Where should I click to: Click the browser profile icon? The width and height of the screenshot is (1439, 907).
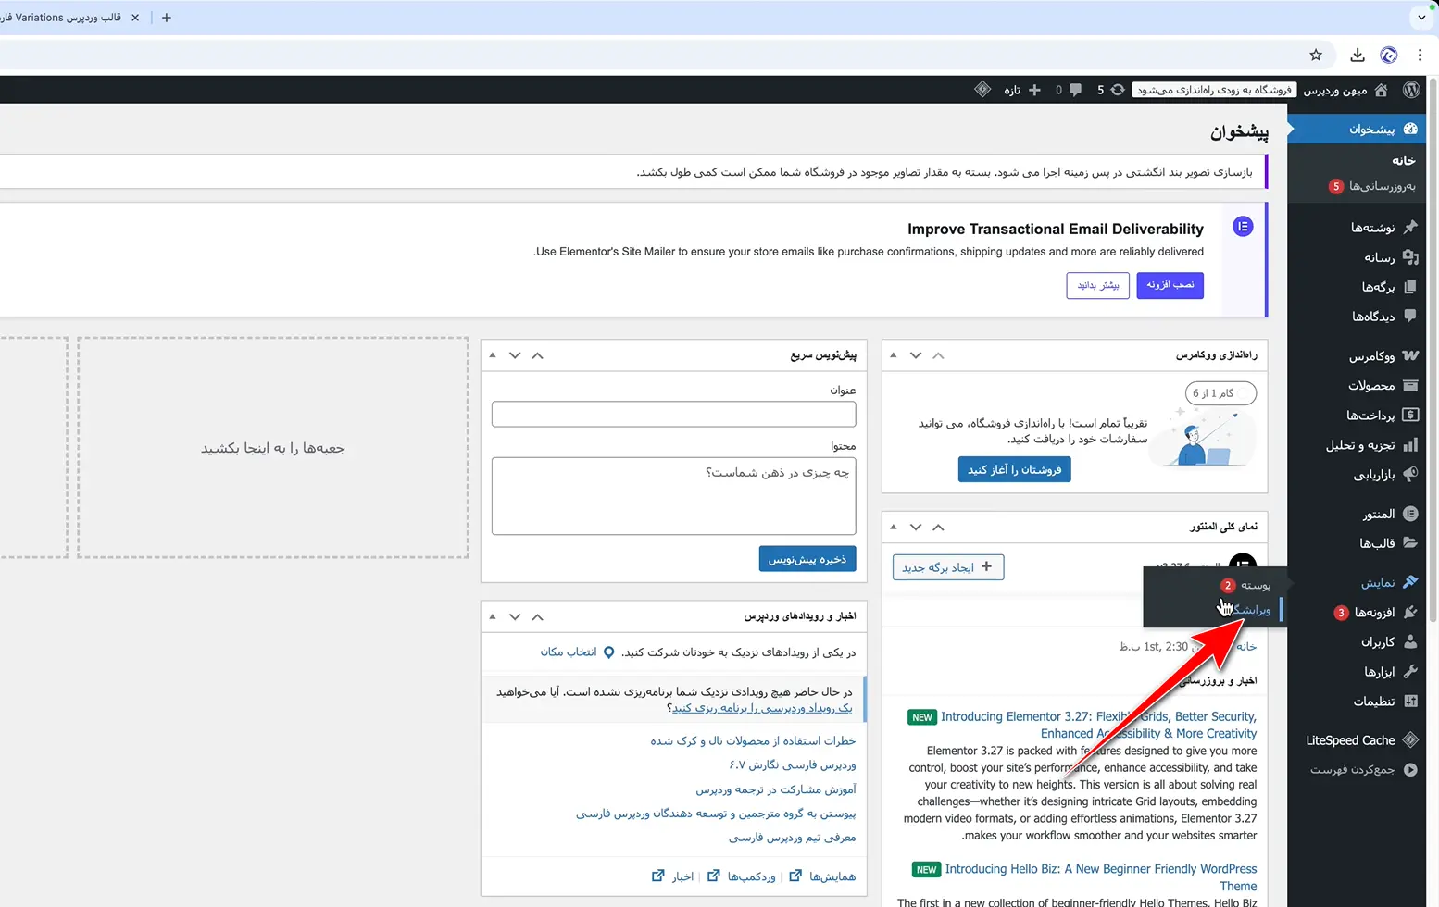[x=1389, y=56]
